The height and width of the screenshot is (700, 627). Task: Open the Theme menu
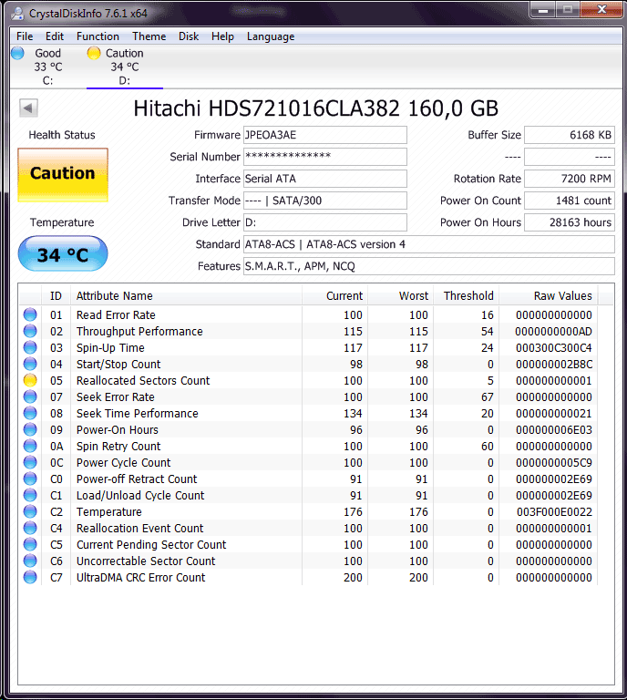pos(149,36)
